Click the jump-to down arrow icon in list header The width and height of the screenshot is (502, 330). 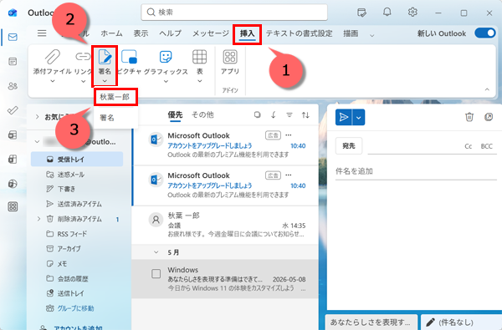point(273,114)
